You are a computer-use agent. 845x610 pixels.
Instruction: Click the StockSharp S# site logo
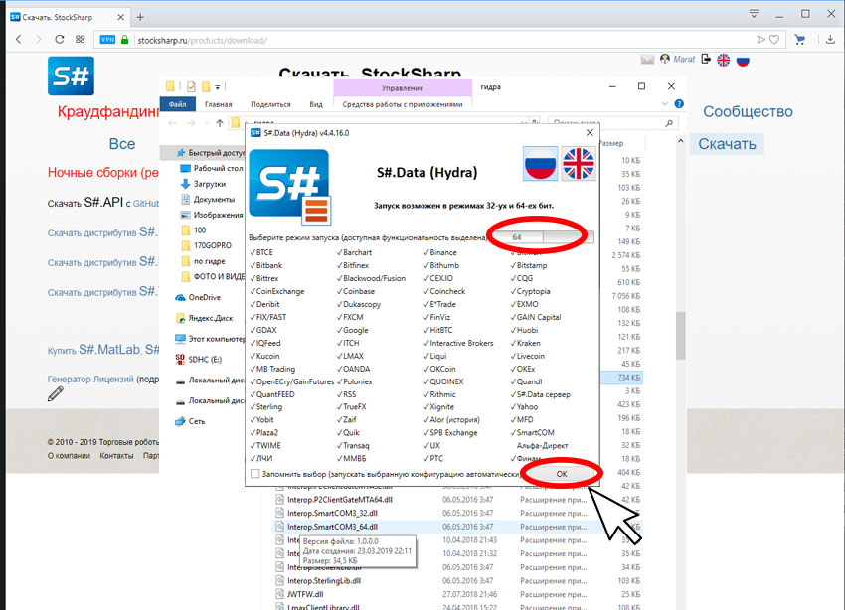point(71,76)
